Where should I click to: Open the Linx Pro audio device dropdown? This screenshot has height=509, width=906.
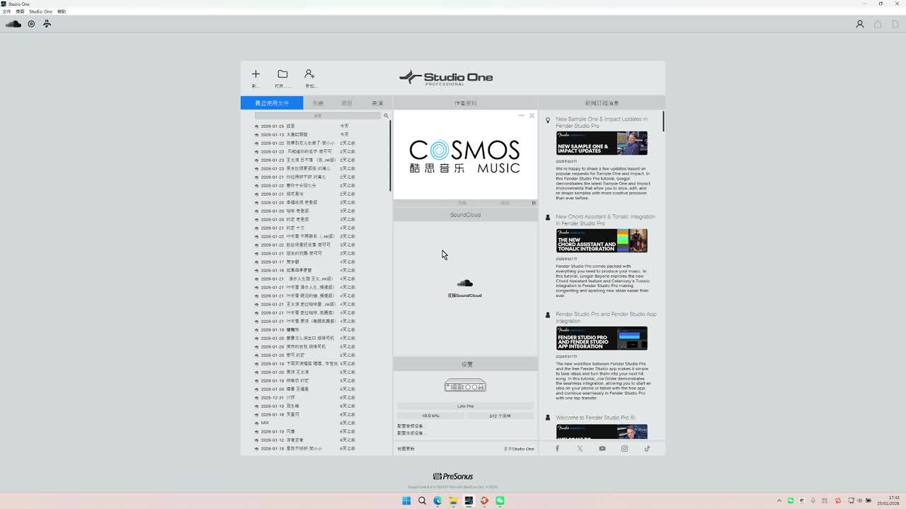(x=465, y=406)
